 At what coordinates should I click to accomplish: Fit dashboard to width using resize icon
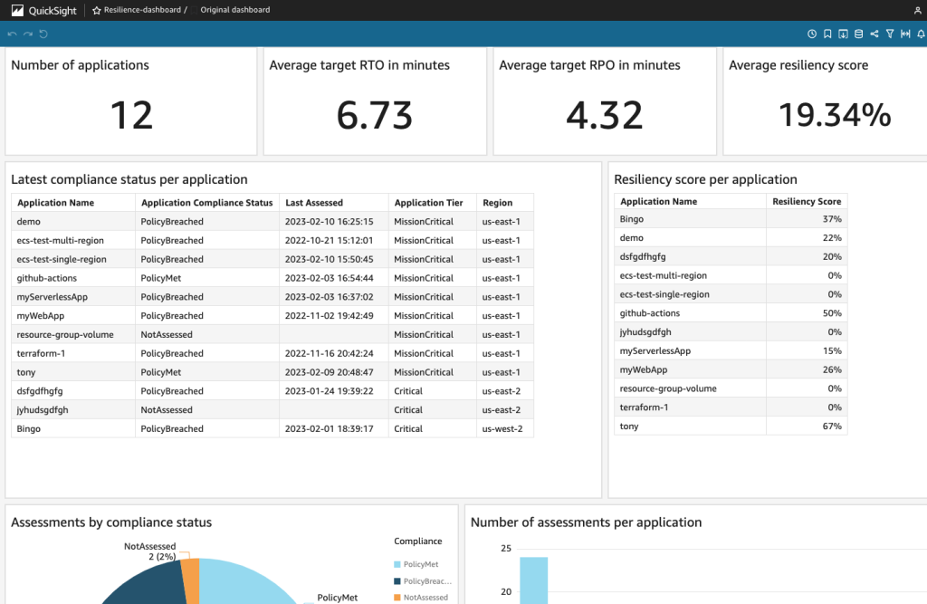[x=905, y=34]
